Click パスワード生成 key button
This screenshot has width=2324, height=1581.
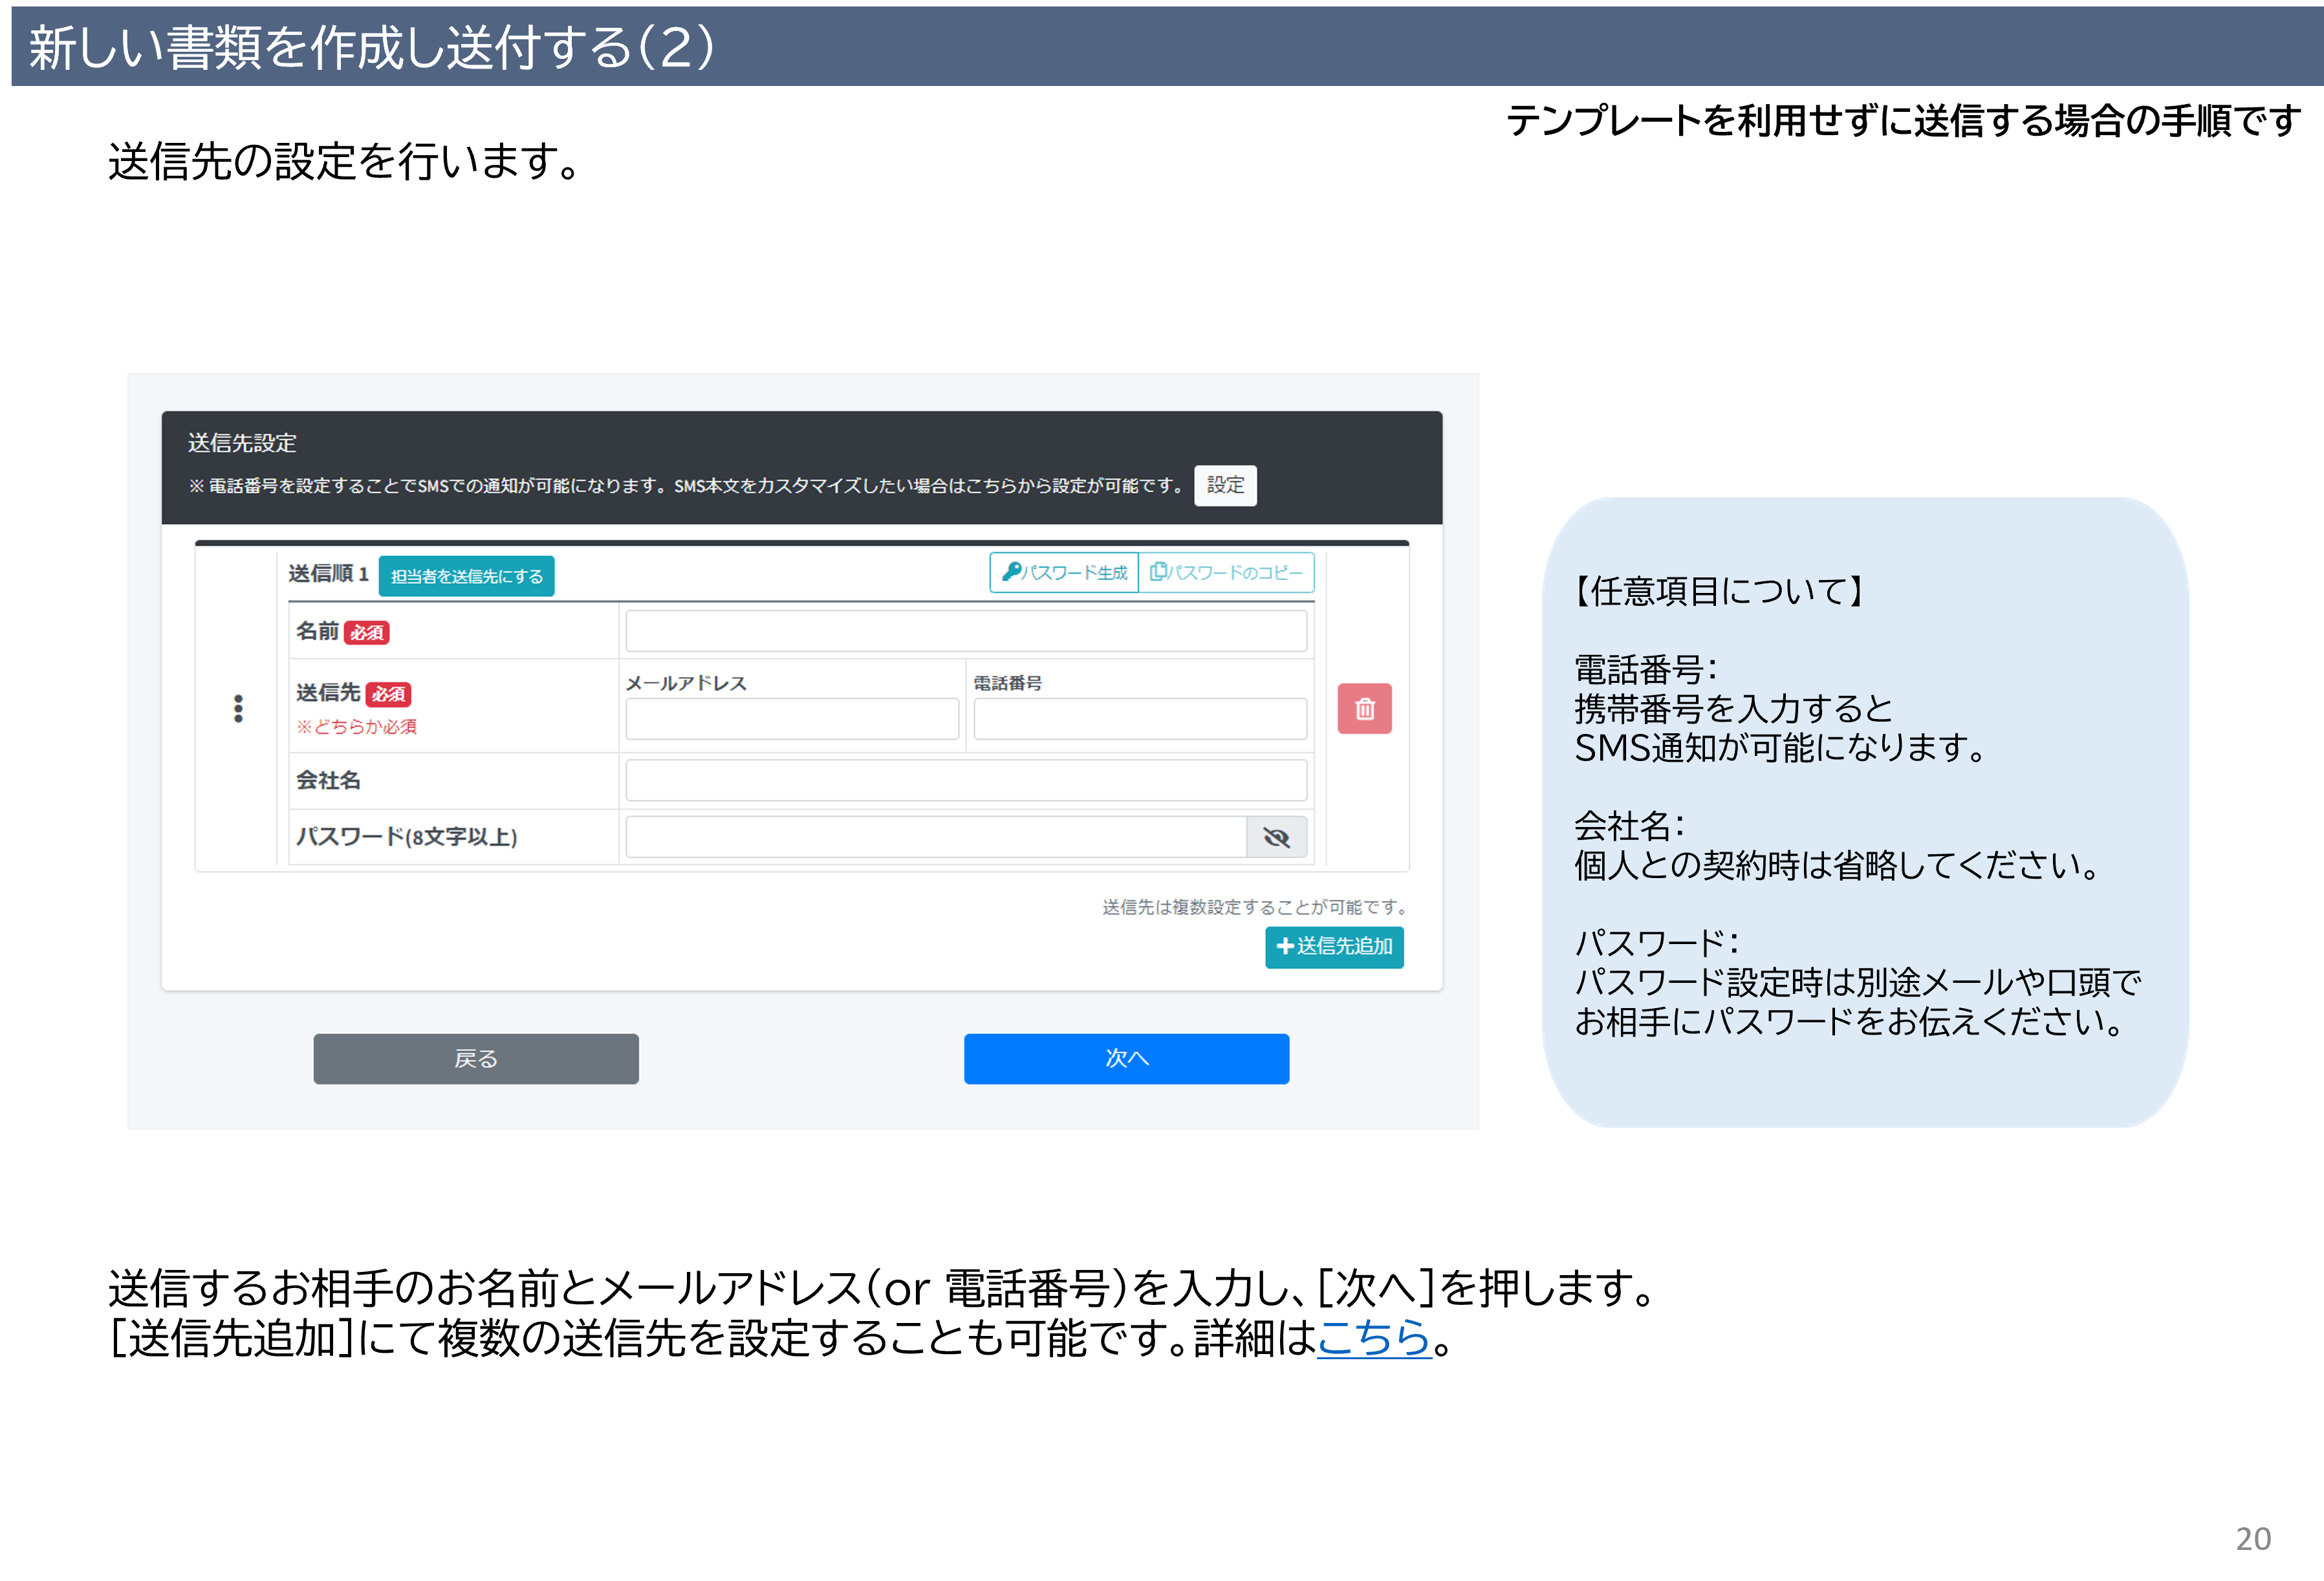(x=1065, y=573)
